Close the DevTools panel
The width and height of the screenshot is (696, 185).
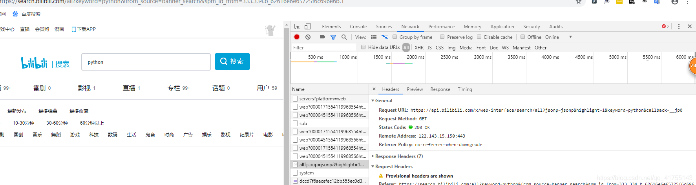pos(690,26)
